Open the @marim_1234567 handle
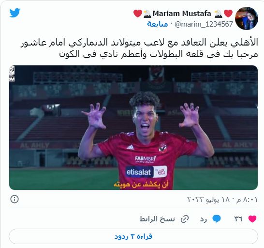The height and width of the screenshot is (248, 264). click(204, 24)
